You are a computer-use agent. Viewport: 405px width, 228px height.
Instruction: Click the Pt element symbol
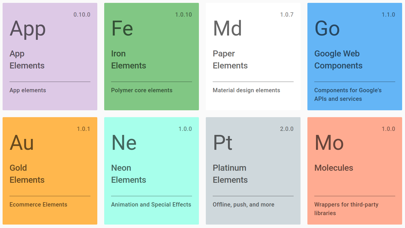tap(222, 142)
